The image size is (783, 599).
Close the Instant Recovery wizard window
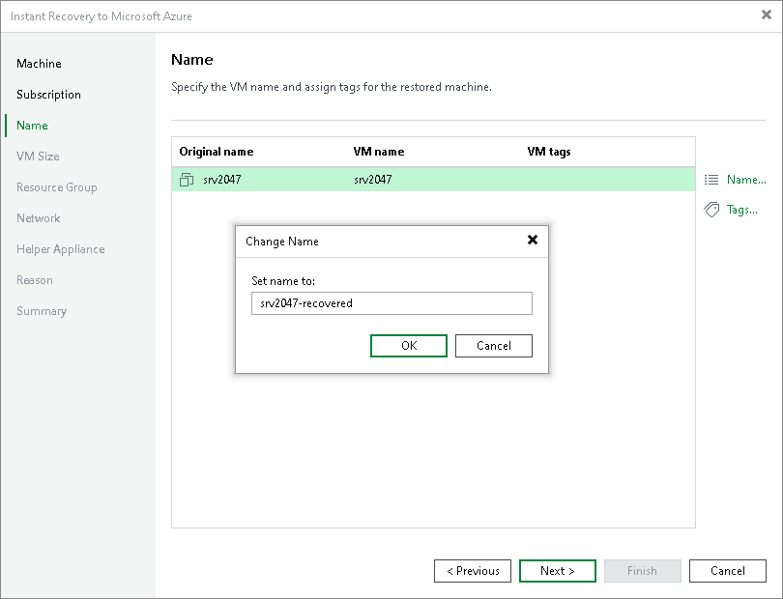[x=767, y=15]
